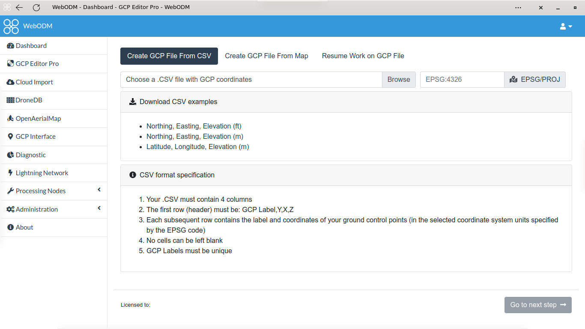Click the WebODM brand title text
585x329 pixels.
pos(38,26)
